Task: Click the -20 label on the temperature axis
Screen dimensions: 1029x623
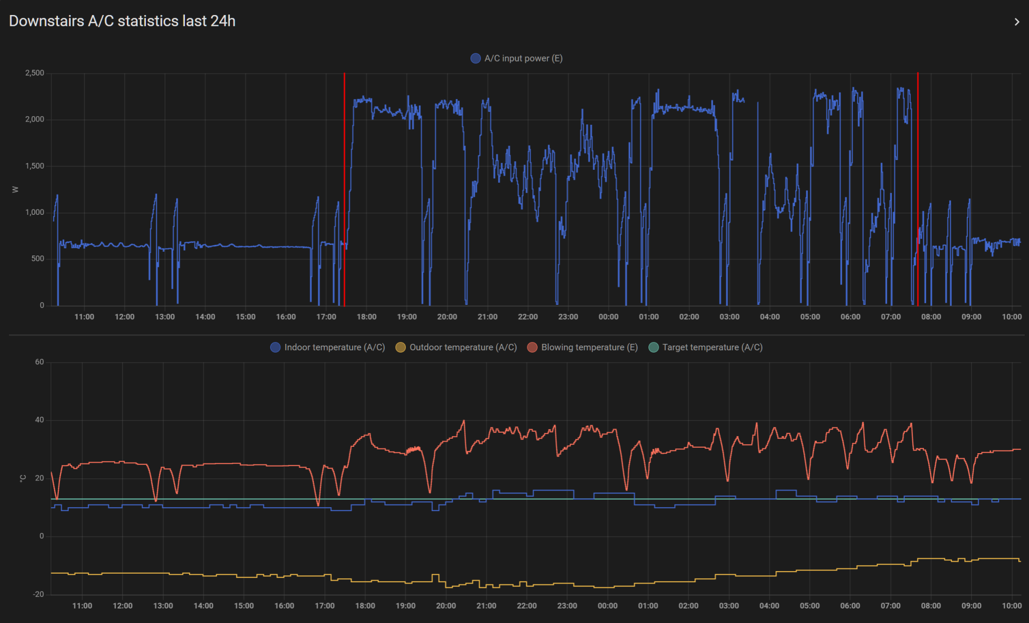Action: (x=38, y=594)
